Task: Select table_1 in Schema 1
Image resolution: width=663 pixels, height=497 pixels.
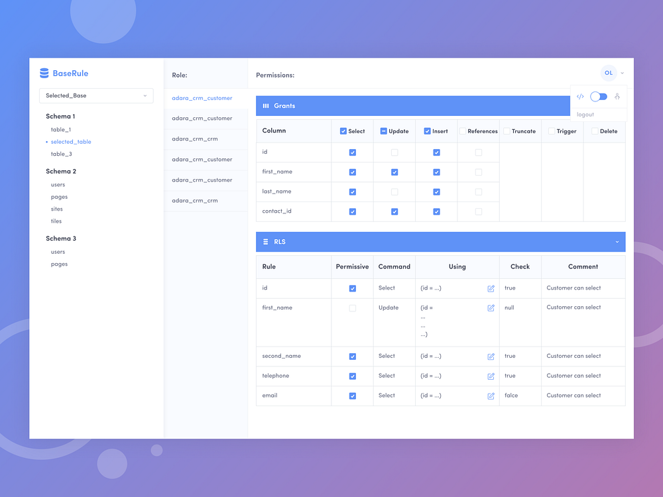Action: (x=61, y=130)
